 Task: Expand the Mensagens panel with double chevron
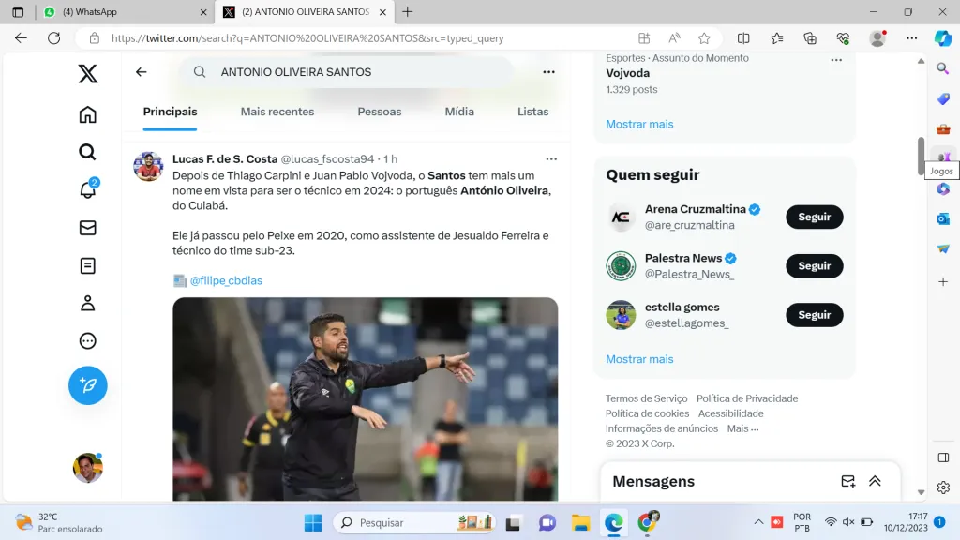[x=875, y=481]
